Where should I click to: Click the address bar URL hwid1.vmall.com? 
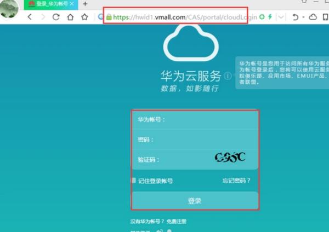(x=185, y=17)
